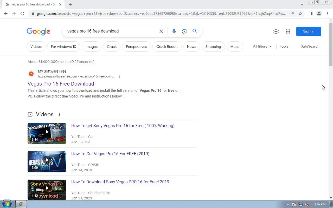Search by image with Google Lens icon

184,31
